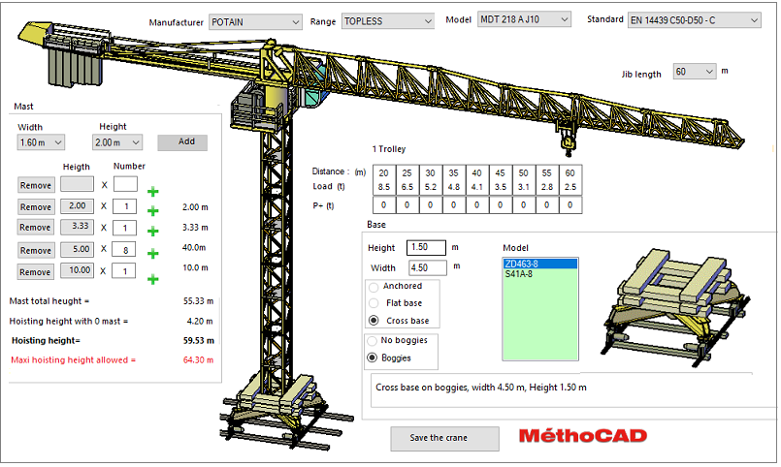Screen dimensions: 781x467
Task: Click number field of 3.33 mast row
Action: [124, 228]
